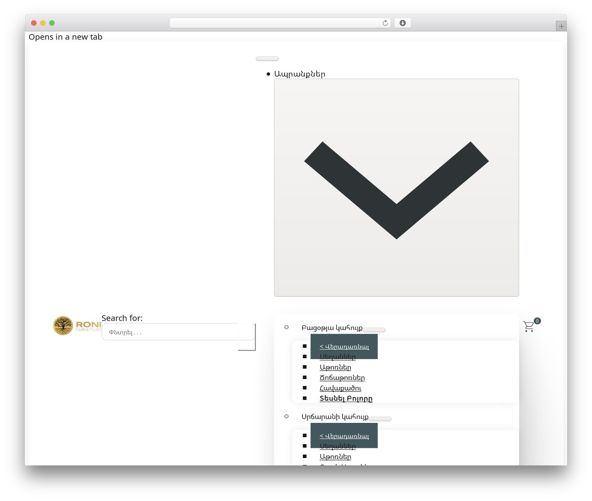
Task: Add a new browser tab with the plus button
Action: pyautogui.click(x=561, y=26)
